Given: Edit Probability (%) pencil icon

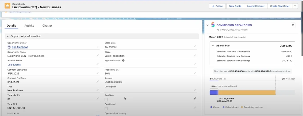Looking at the screenshot, I should (x=195, y=73).
